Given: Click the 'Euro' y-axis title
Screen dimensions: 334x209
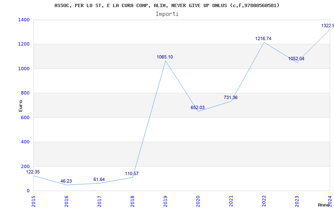Looking at the screenshot, I should 20,106.
